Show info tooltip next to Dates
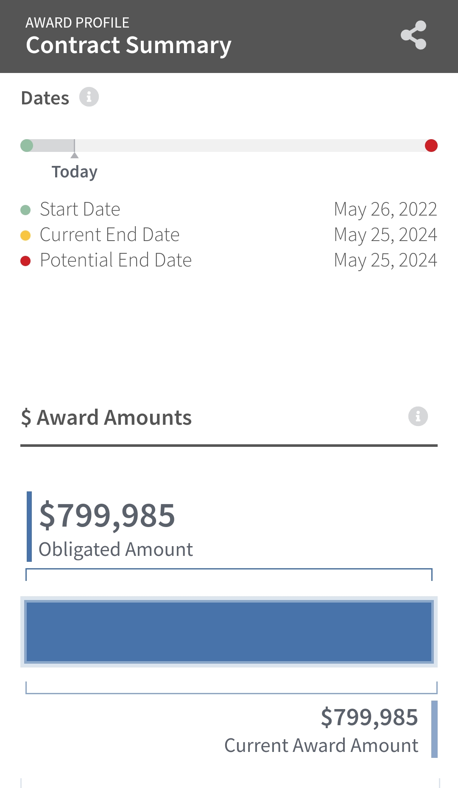The image size is (458, 788). pos(89,97)
